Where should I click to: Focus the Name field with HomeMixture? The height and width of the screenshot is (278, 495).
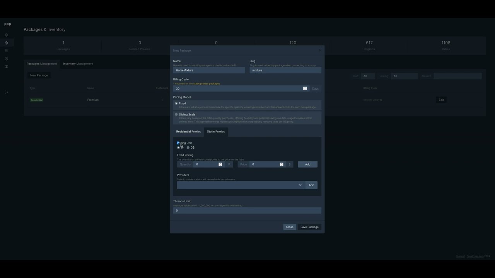209,70
